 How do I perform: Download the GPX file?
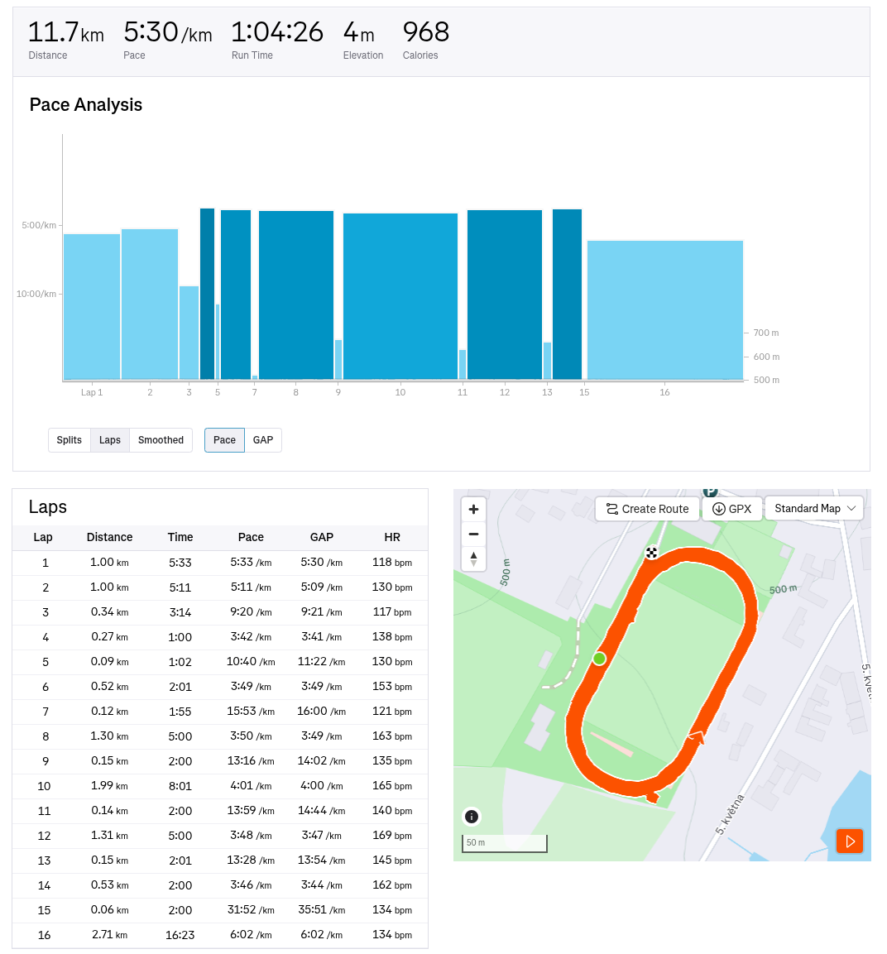point(732,509)
